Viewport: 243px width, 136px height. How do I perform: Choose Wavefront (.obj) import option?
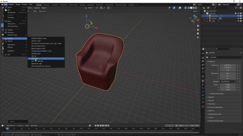[x=46, y=63]
